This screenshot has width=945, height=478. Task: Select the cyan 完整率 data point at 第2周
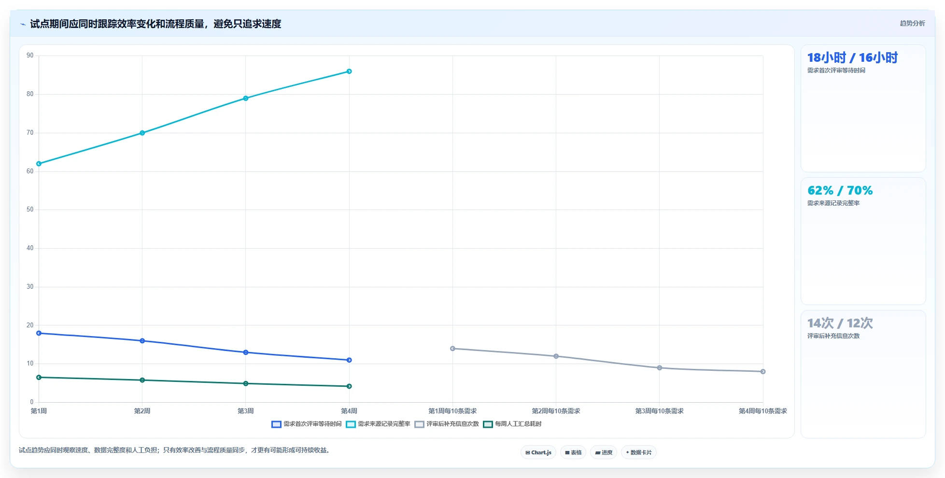coord(142,133)
